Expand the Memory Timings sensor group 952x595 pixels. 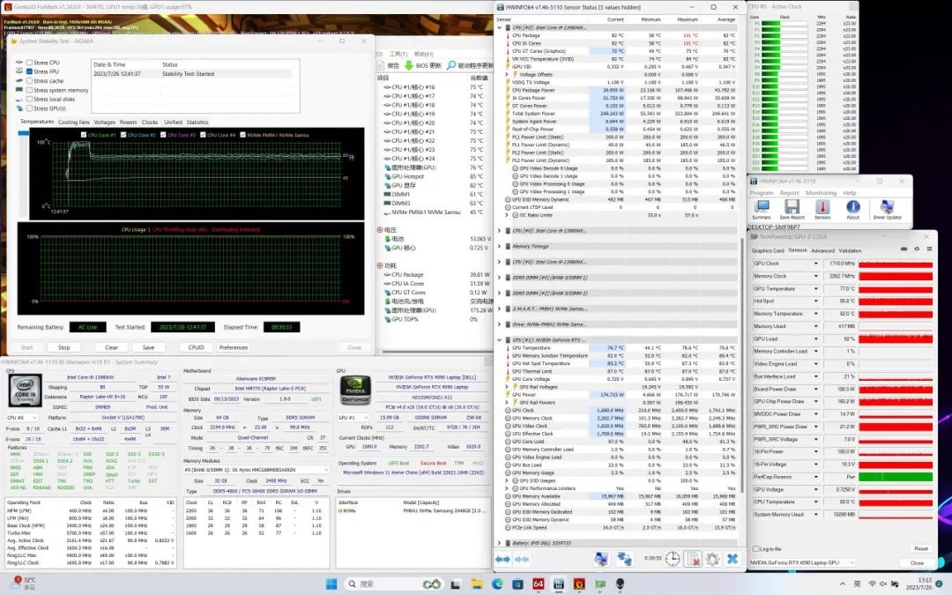point(500,246)
